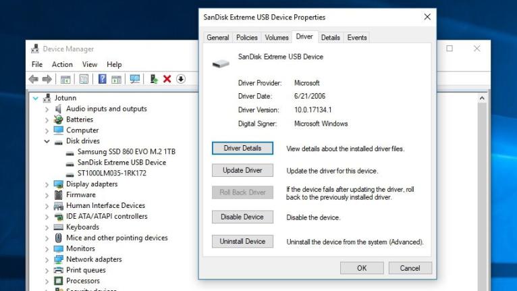The height and width of the screenshot is (291, 517).
Task: Expand the Keyboards node
Action: [x=47, y=228]
